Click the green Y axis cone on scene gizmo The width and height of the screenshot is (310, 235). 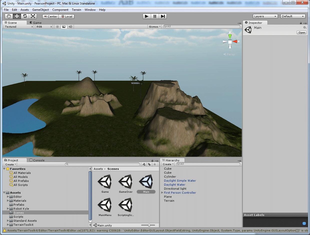tap(230, 36)
